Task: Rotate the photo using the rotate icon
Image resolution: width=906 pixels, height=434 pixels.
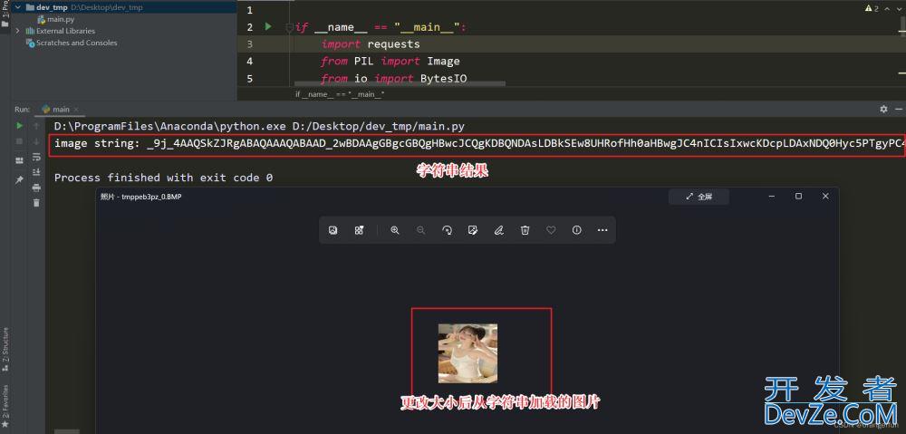Action: [447, 230]
